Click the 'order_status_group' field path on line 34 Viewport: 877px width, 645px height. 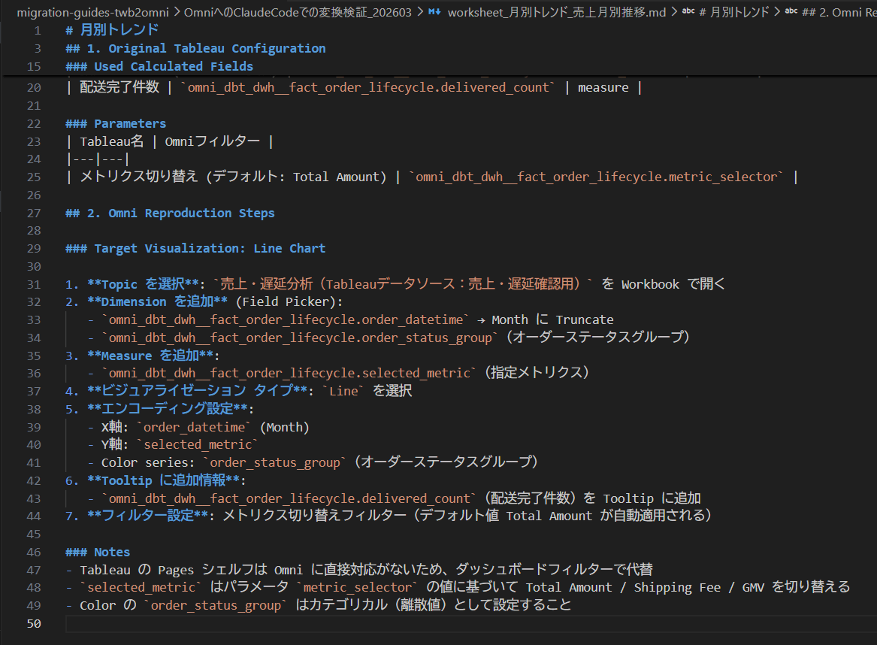(300, 338)
